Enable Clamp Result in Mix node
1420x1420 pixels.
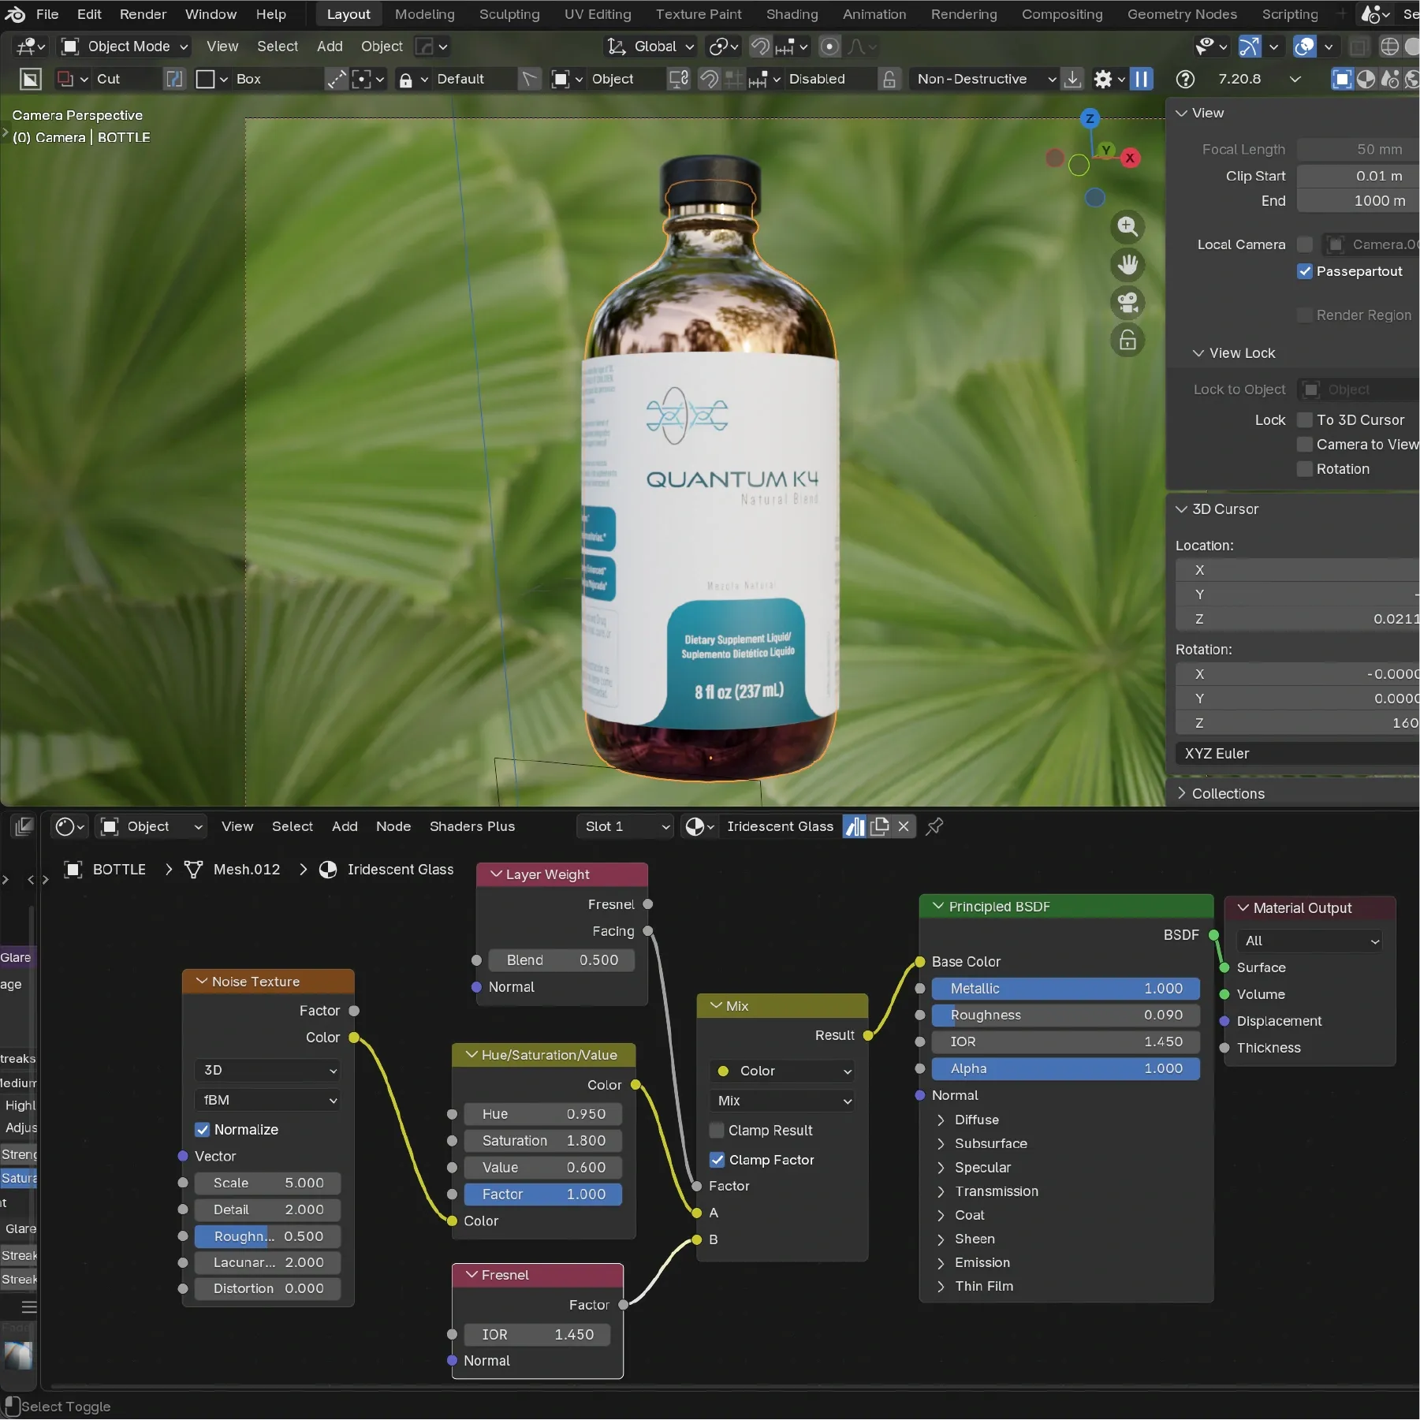[x=717, y=1131]
